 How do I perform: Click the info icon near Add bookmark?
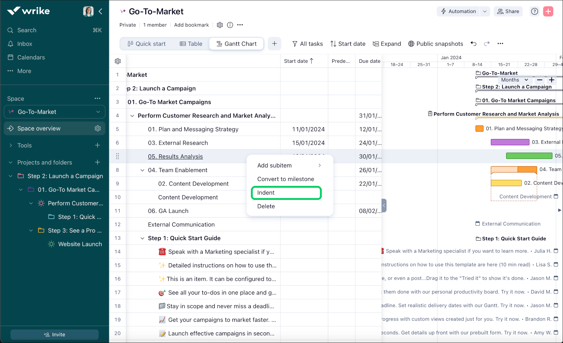[230, 25]
